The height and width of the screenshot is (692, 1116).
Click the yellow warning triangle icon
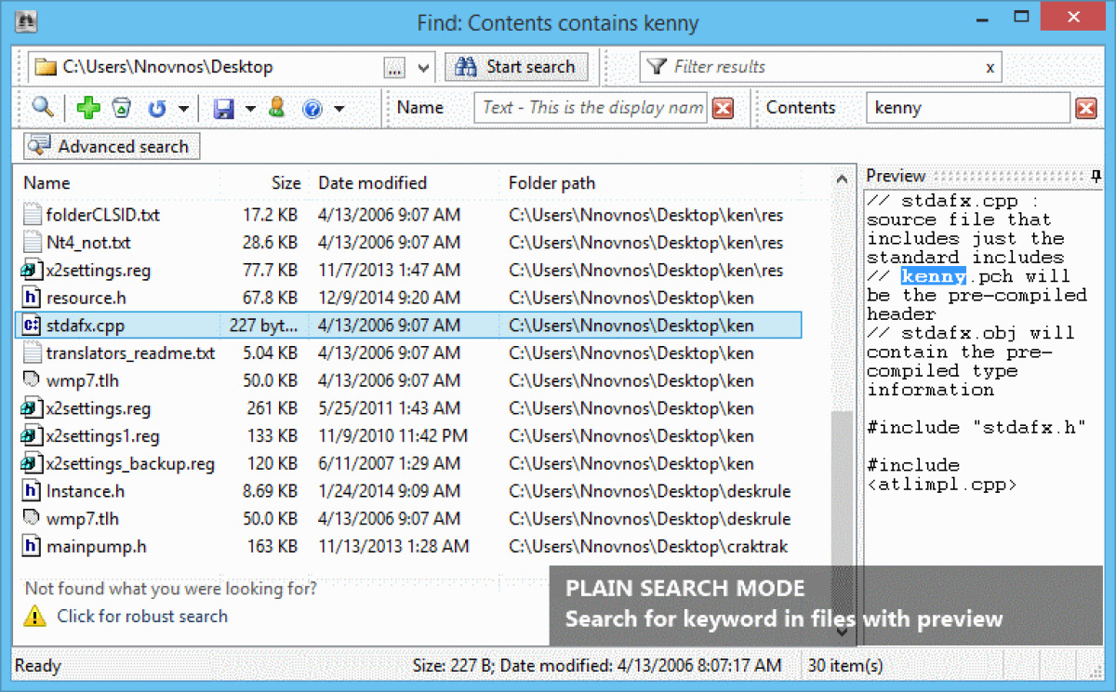(x=33, y=616)
